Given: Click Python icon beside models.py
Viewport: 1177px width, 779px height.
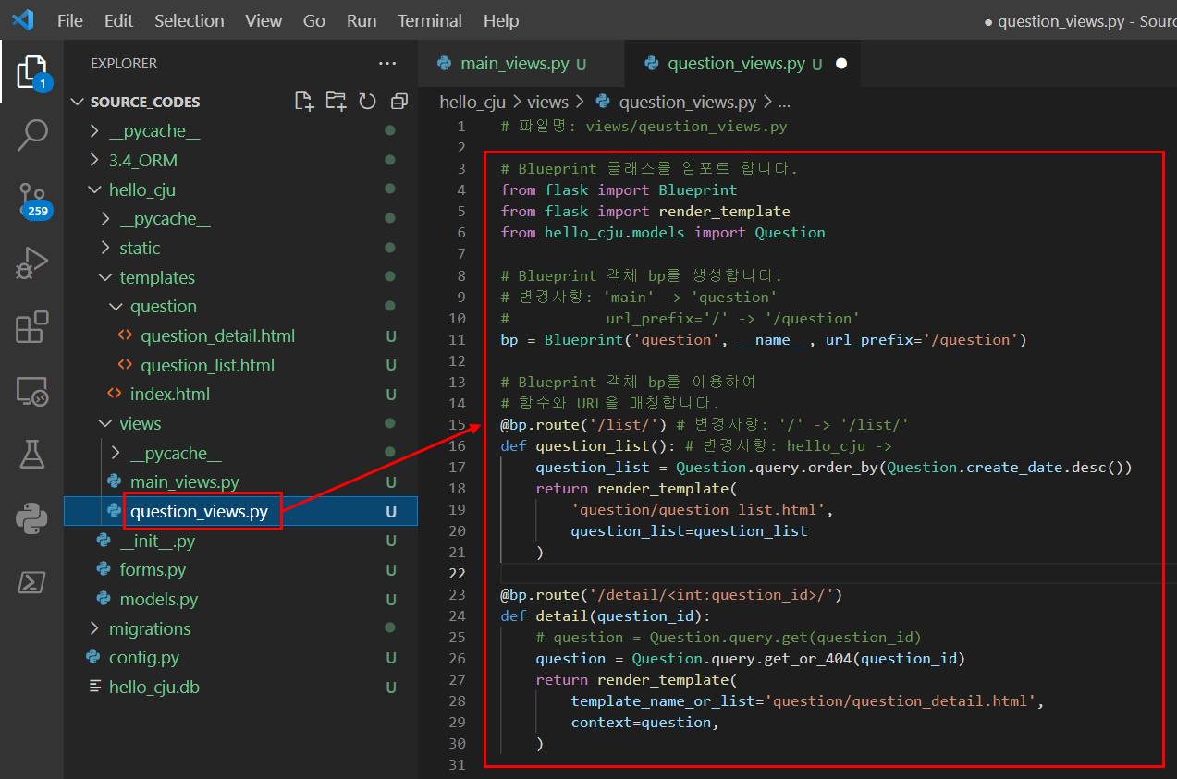Looking at the screenshot, I should pyautogui.click(x=104, y=599).
